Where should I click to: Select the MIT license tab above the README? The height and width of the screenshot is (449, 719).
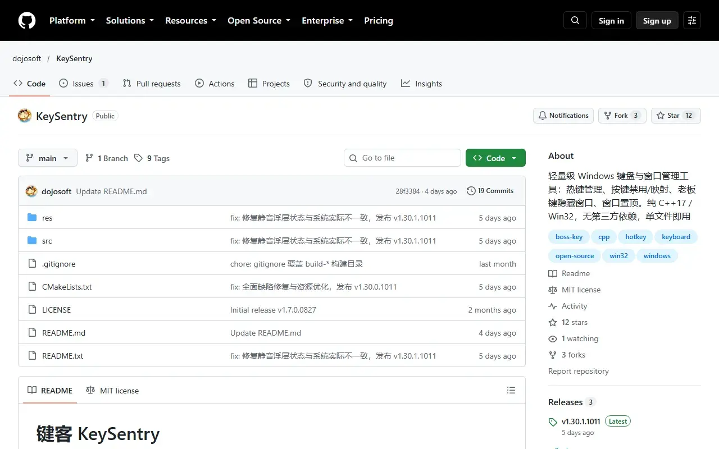pos(112,391)
